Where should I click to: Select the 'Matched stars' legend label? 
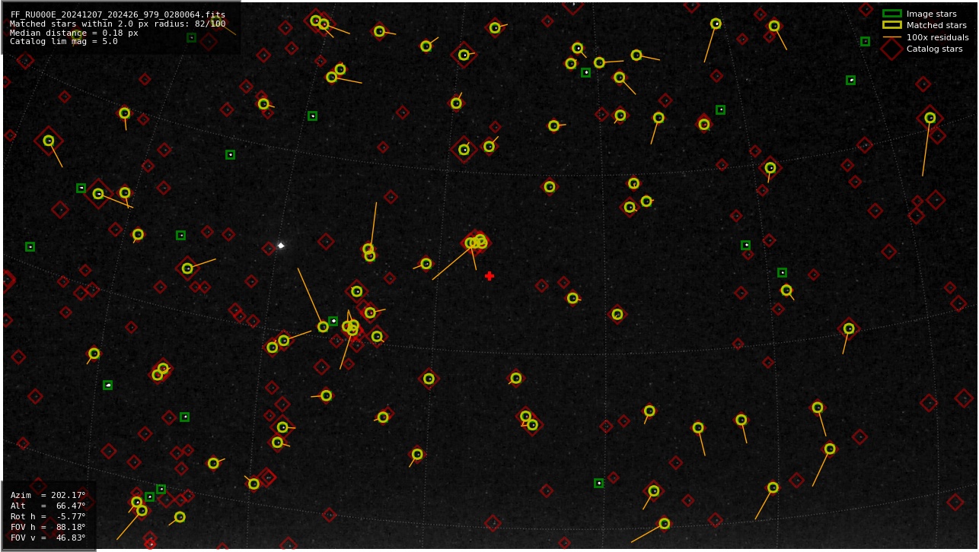pos(936,25)
